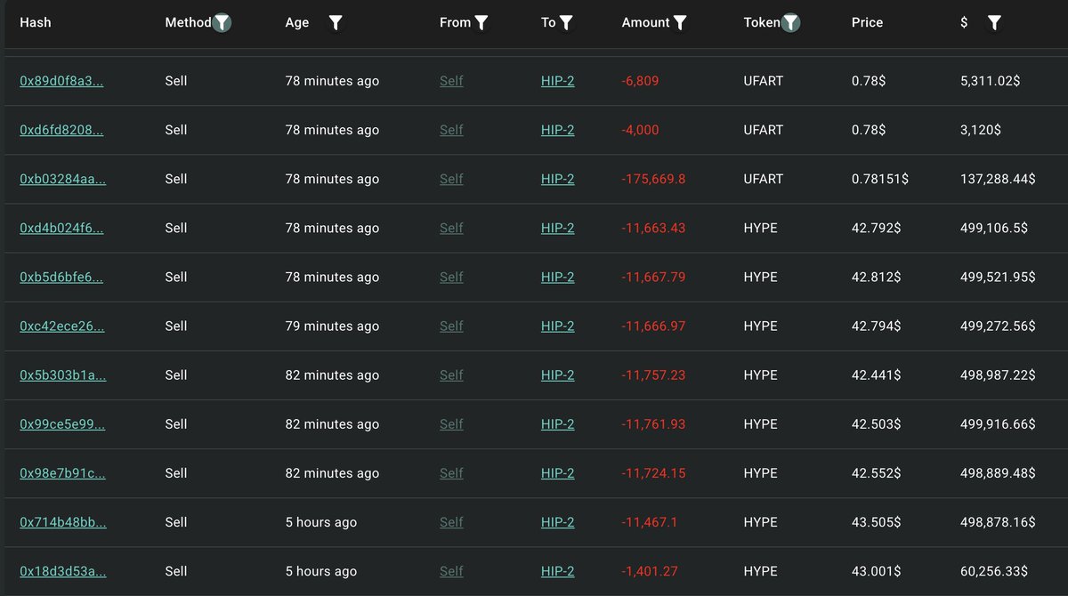
Task: Open transaction hash 0x89d0f8a3
Action: (x=61, y=81)
